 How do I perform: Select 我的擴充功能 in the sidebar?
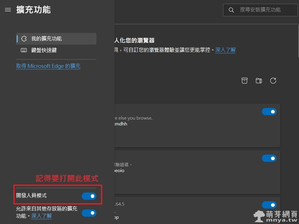pyautogui.click(x=56, y=39)
